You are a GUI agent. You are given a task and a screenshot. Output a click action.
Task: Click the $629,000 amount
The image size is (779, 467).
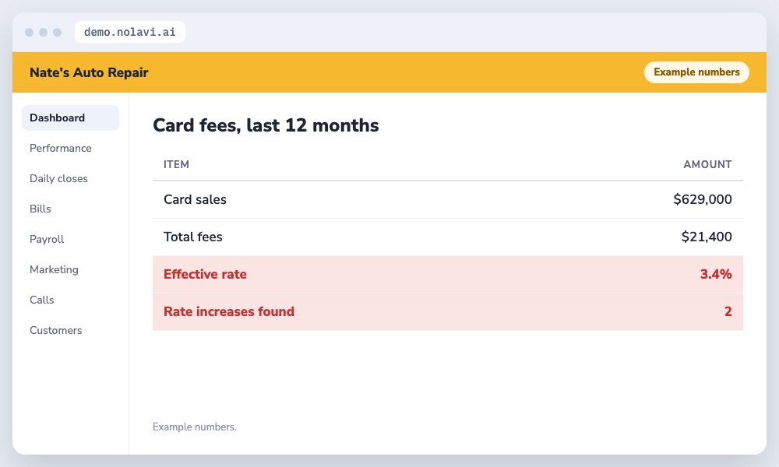pos(703,199)
